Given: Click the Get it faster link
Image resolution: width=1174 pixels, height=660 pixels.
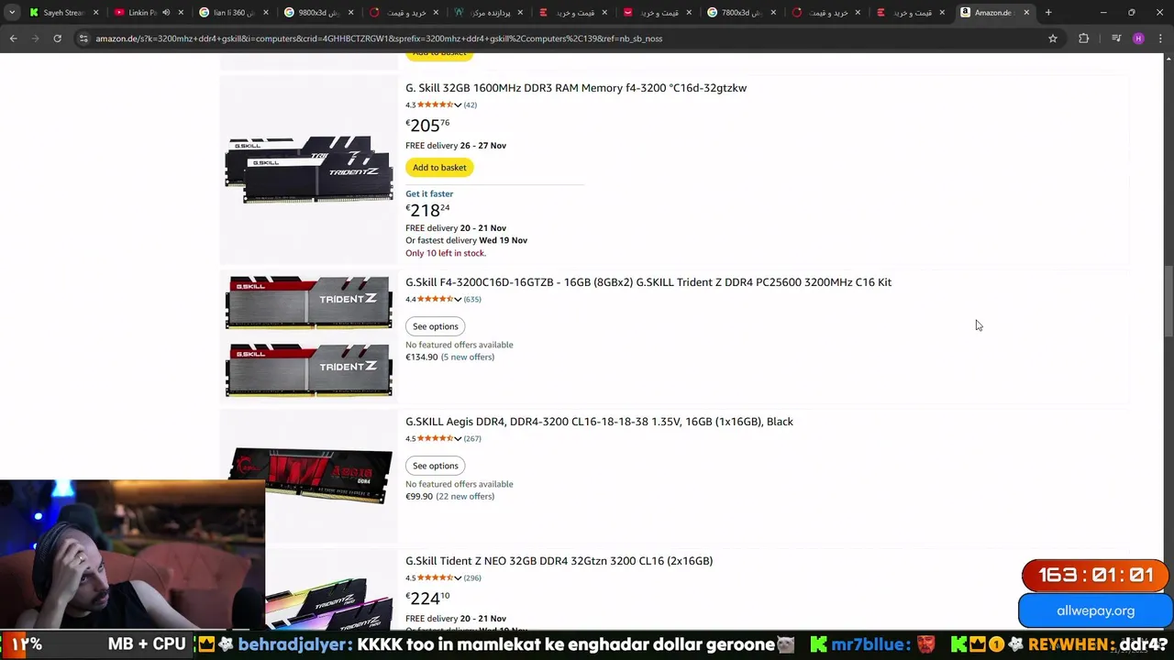Looking at the screenshot, I should (x=429, y=193).
